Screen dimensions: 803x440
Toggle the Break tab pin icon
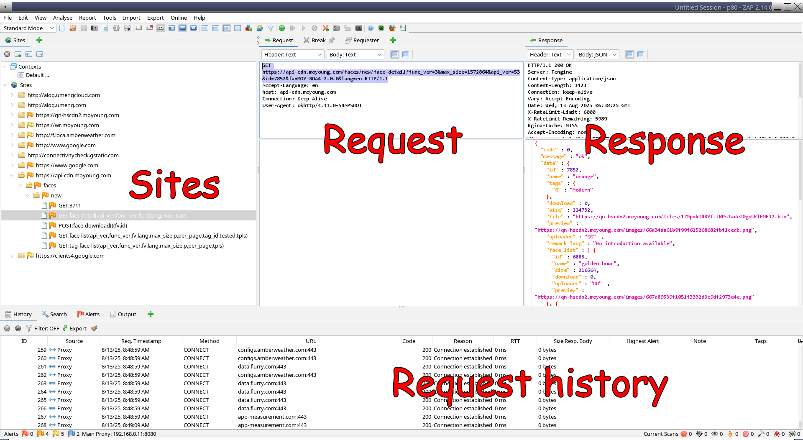(332, 40)
